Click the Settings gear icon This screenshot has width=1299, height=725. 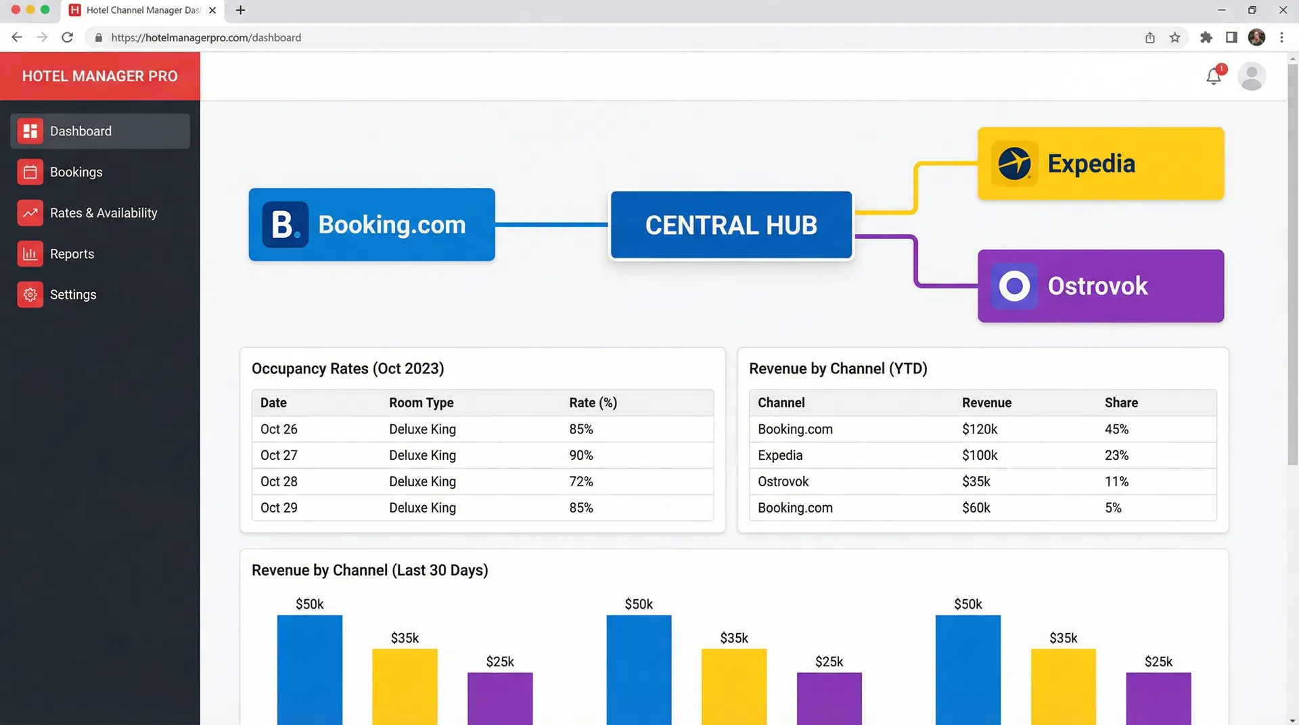coord(30,295)
